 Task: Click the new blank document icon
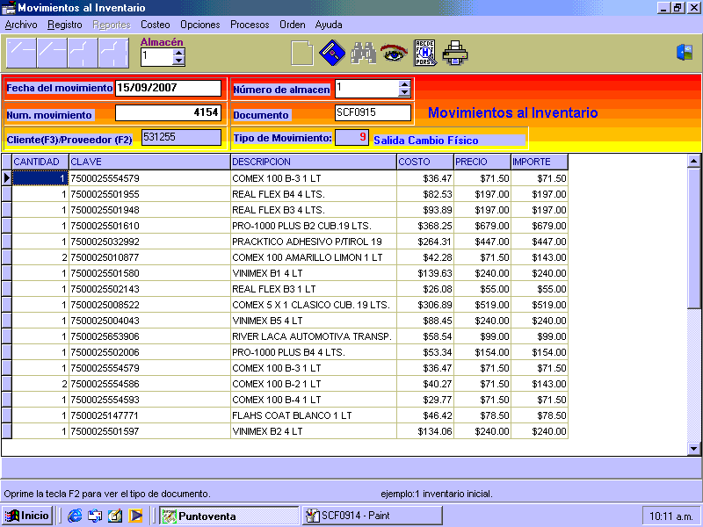pos(301,54)
